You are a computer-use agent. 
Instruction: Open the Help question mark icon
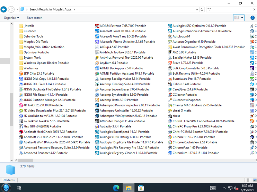pyautogui.click(x=252, y=18)
